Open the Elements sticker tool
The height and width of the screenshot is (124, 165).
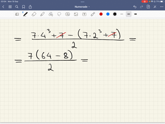[x=67, y=14]
